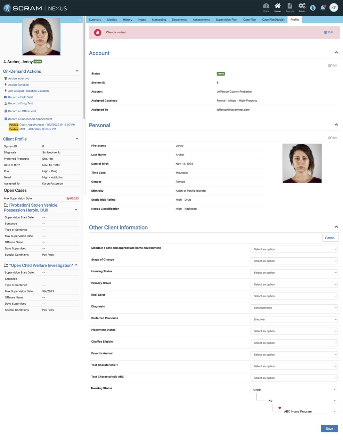
Task: Open the Diagnosis dropdown showing Schizophrenic
Action: pyautogui.click(x=294, y=308)
